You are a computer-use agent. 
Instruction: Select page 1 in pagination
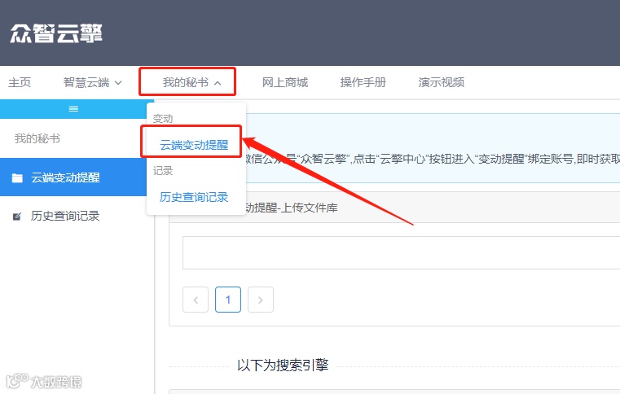228,300
